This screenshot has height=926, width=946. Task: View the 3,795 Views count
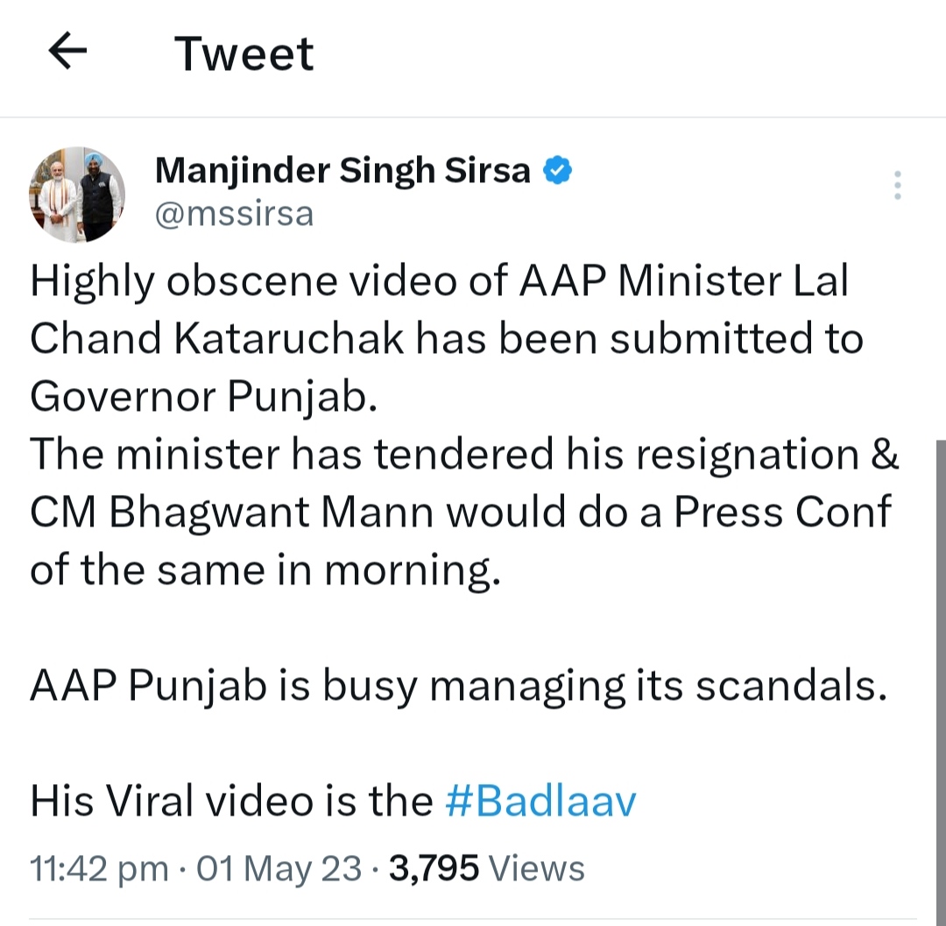click(486, 869)
